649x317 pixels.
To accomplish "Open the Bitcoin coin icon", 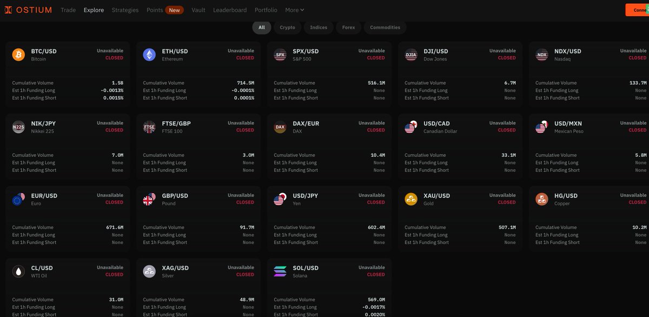I will click(x=18, y=55).
